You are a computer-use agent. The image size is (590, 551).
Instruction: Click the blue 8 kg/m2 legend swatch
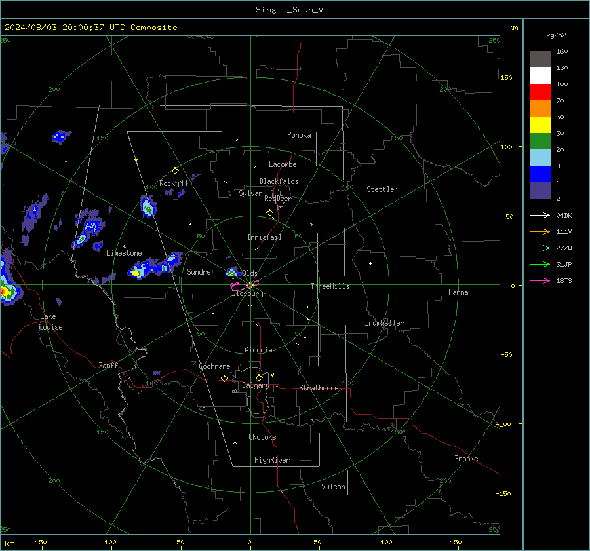pyautogui.click(x=540, y=174)
